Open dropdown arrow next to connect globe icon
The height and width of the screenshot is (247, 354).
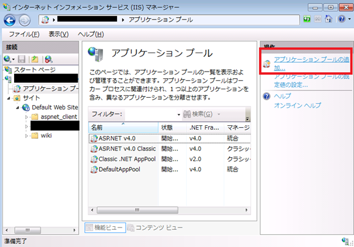[x=13, y=59]
